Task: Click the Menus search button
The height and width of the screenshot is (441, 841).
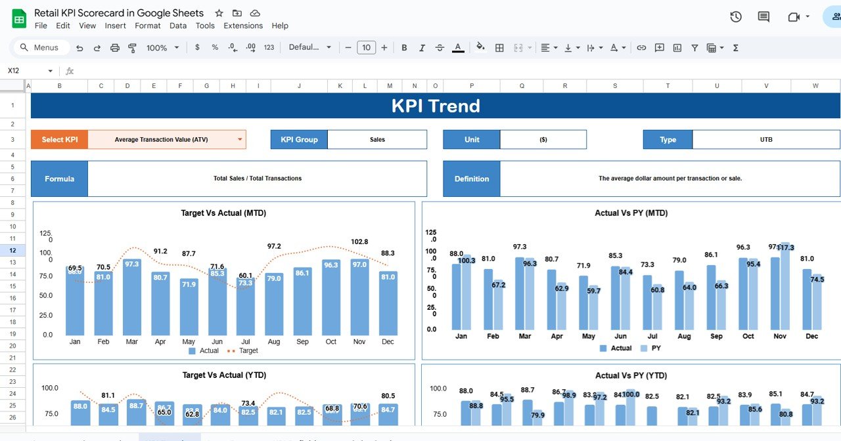Action: coord(39,48)
